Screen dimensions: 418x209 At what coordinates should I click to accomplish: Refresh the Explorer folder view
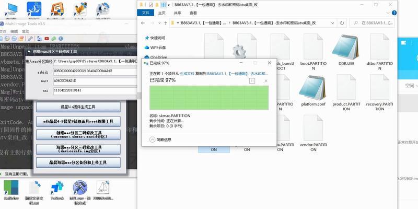tap(342, 23)
